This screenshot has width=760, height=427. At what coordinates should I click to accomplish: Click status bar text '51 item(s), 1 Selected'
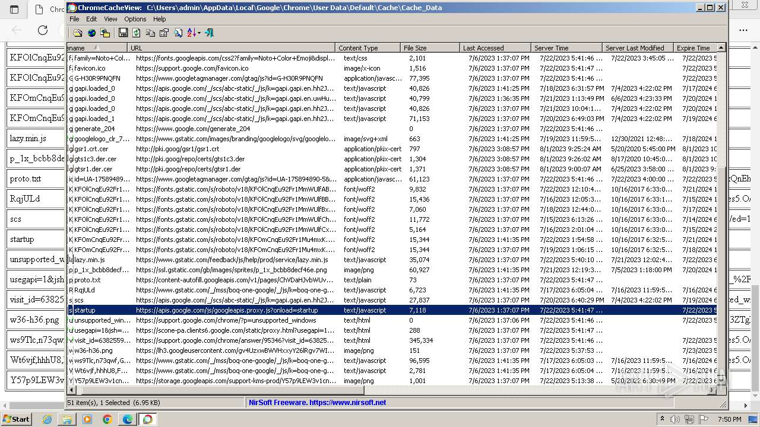(99, 402)
